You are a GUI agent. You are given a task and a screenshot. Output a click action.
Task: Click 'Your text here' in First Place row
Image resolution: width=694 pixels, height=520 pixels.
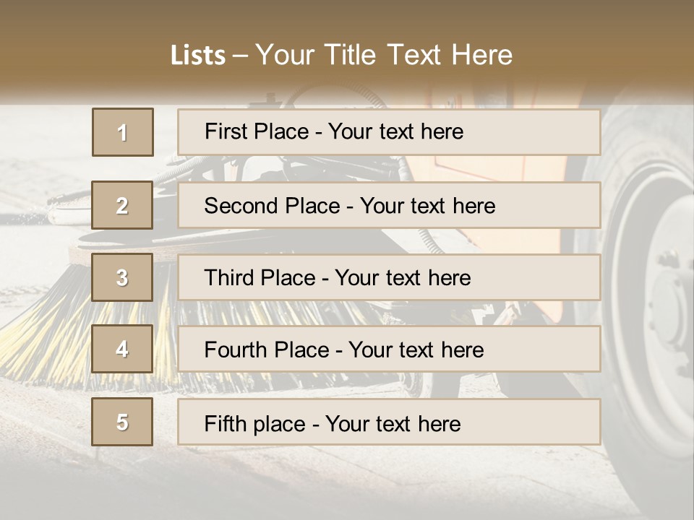[395, 131]
